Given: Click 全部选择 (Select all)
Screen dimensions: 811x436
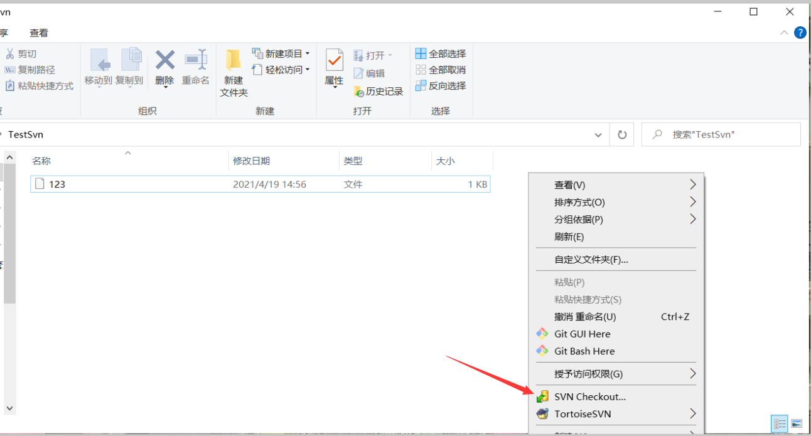Looking at the screenshot, I should pos(441,54).
